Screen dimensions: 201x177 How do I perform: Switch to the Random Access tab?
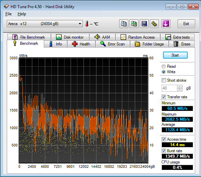coord(138,37)
